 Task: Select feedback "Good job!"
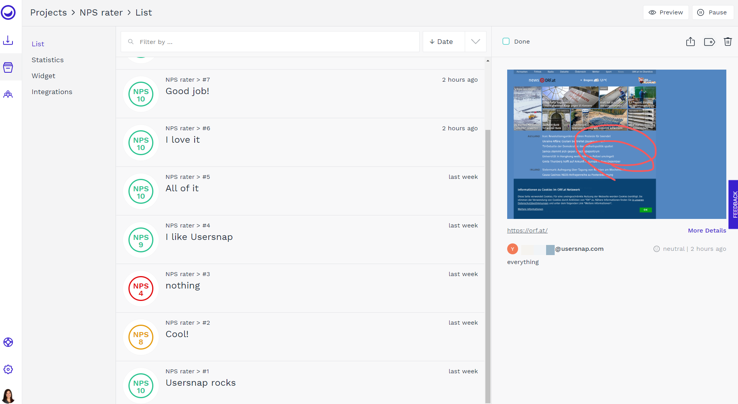(300, 94)
